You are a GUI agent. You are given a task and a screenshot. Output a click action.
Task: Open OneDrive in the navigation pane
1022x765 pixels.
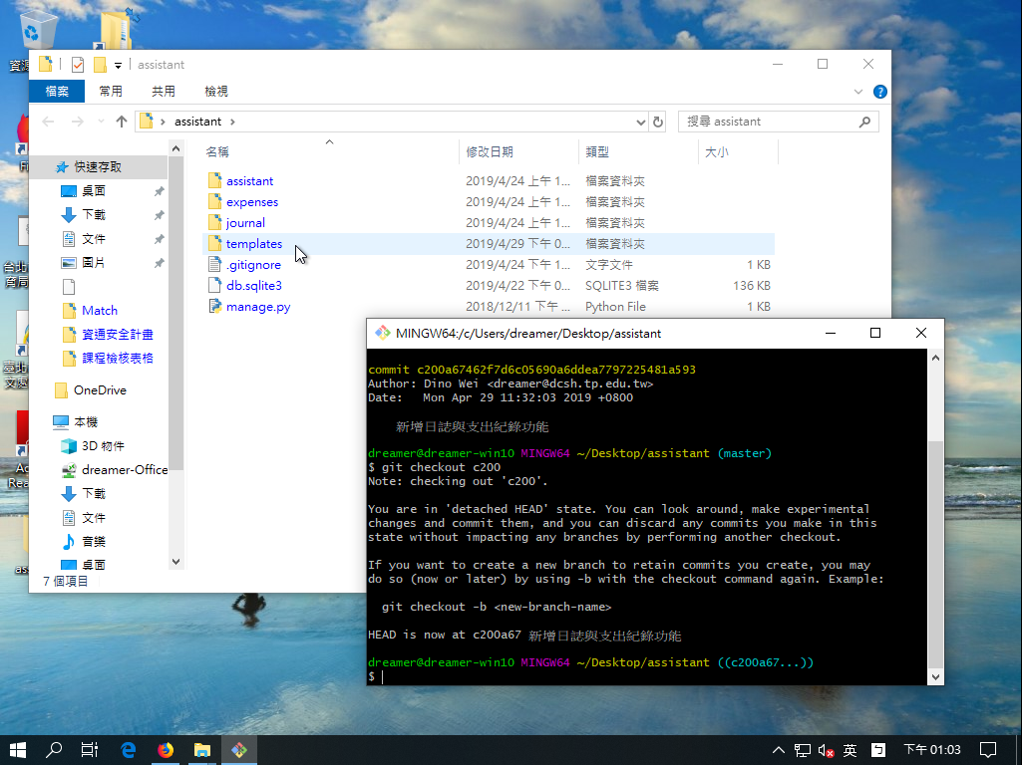coord(100,390)
